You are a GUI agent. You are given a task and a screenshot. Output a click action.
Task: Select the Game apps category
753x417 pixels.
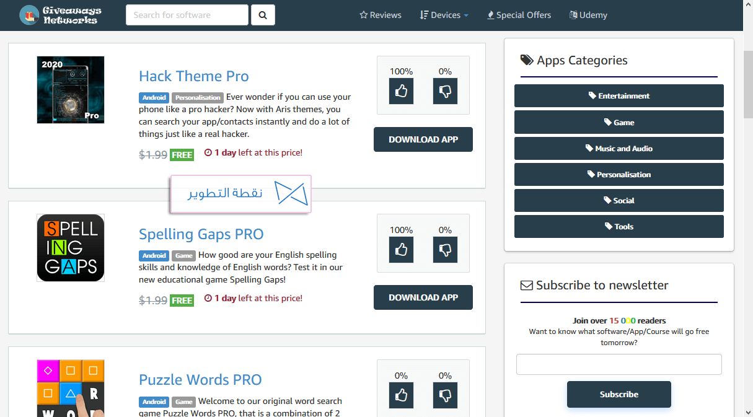[x=619, y=122]
